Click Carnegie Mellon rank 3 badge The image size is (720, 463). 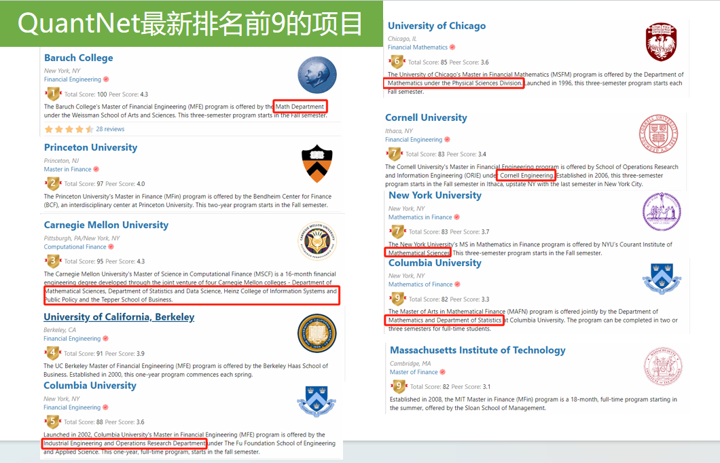point(53,261)
